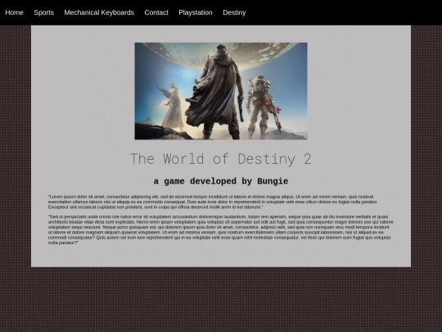Select the Playstation navigation link
The height and width of the screenshot is (332, 442).
click(x=196, y=12)
